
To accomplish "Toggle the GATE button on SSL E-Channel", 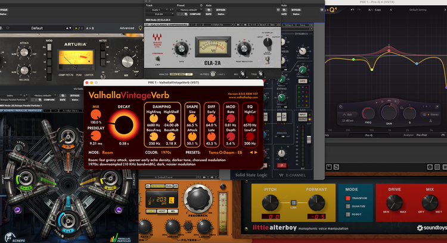I will click(x=302, y=81).
